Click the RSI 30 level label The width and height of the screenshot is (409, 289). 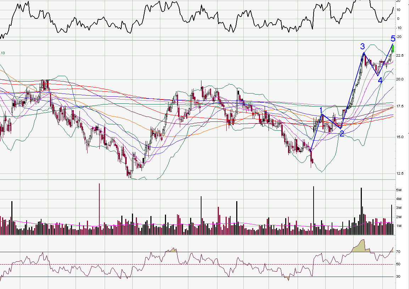pos(398,277)
